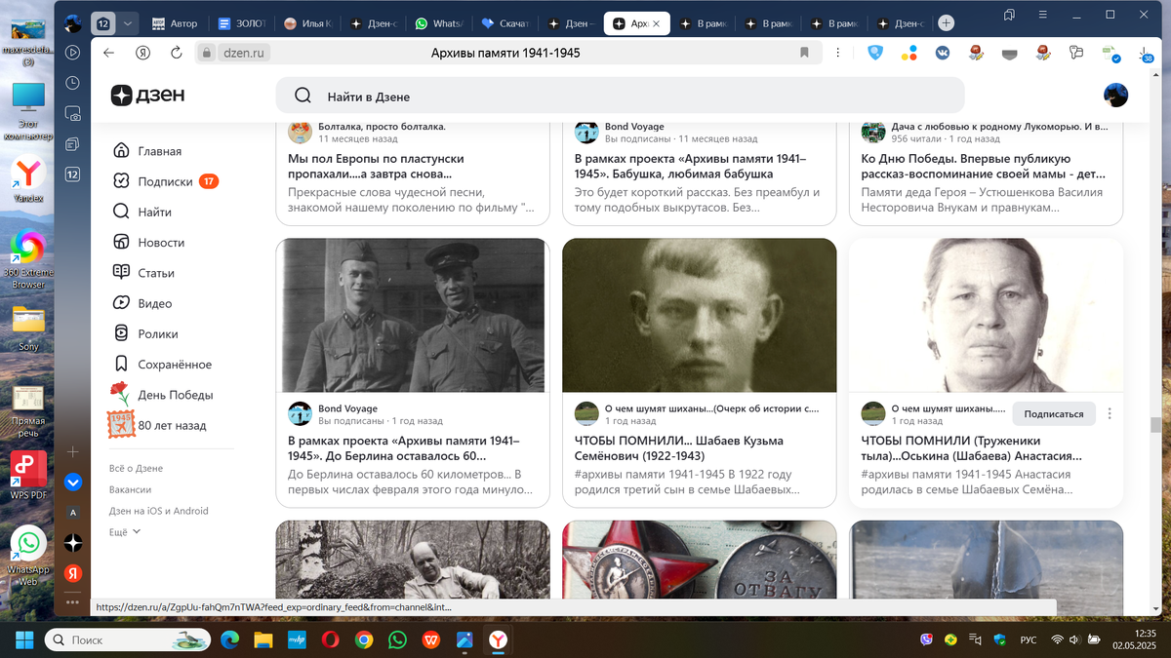Click the Дзен logo in header
1171x658 pixels.
tap(147, 95)
